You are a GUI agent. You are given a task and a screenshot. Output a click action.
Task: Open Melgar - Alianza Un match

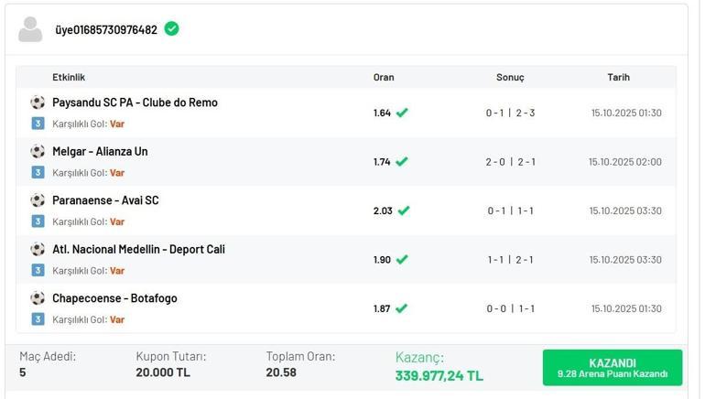pyautogui.click(x=100, y=151)
